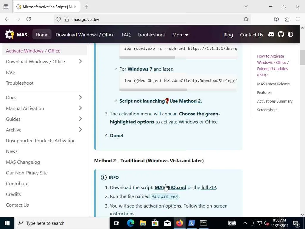Expand the Guides sidebar section
305x229 pixels.
[x=80, y=119]
